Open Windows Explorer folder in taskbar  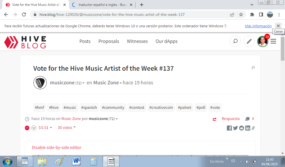(x=42, y=161)
